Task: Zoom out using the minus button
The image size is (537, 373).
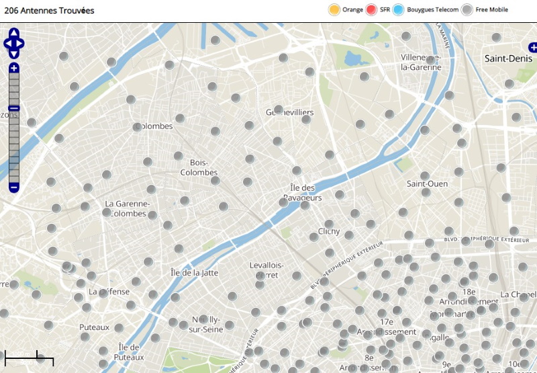Action: pos(14,188)
